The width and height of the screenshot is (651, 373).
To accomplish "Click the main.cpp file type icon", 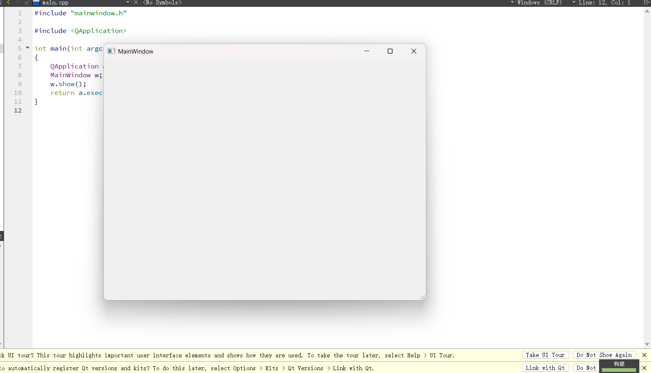I will tap(36, 2).
